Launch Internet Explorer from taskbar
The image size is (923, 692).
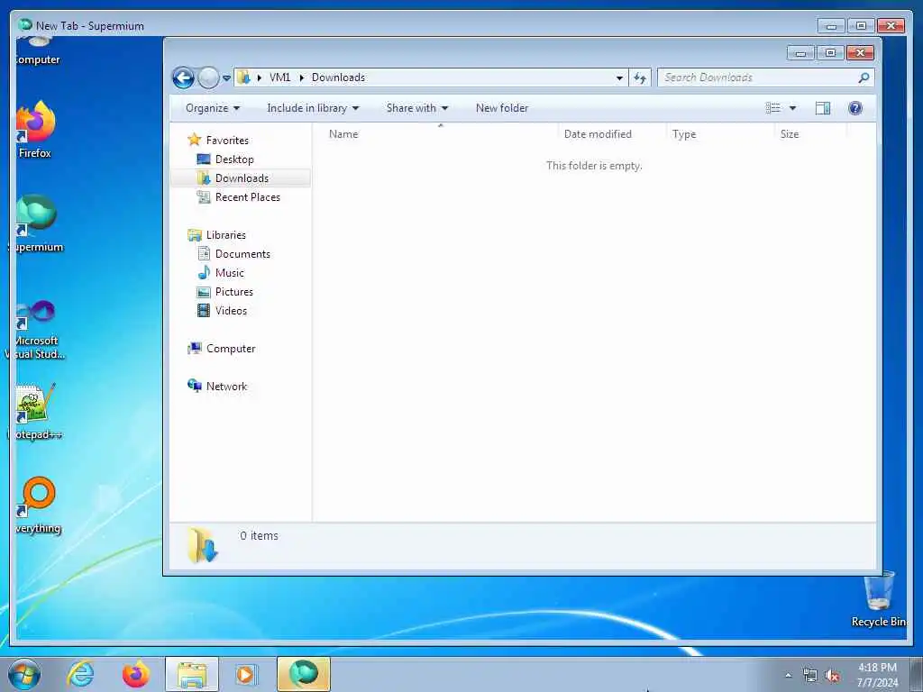80,674
